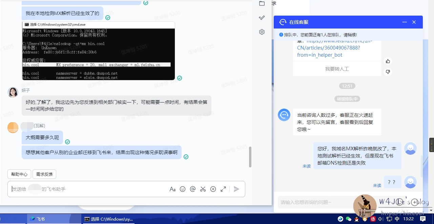Open the plus attachments menu in Feishu input
Screen dimensions: 434x224
[x=213, y=189]
